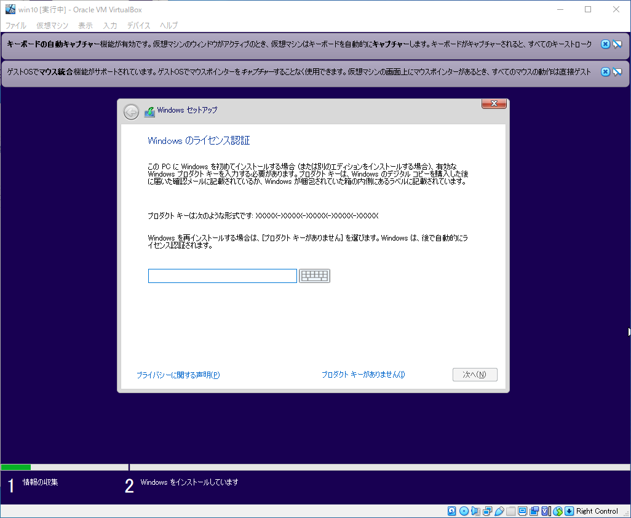Dismiss the mouse integration notification

(605, 71)
